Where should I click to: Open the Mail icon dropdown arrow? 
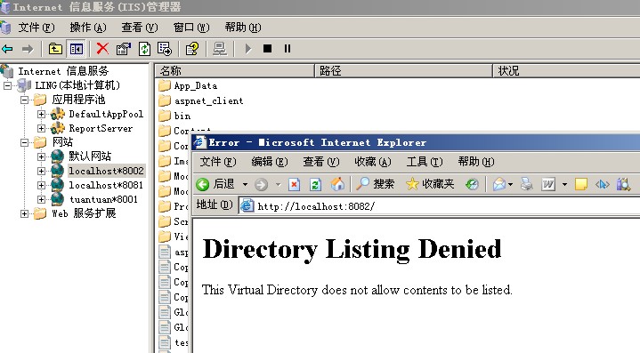(510, 185)
